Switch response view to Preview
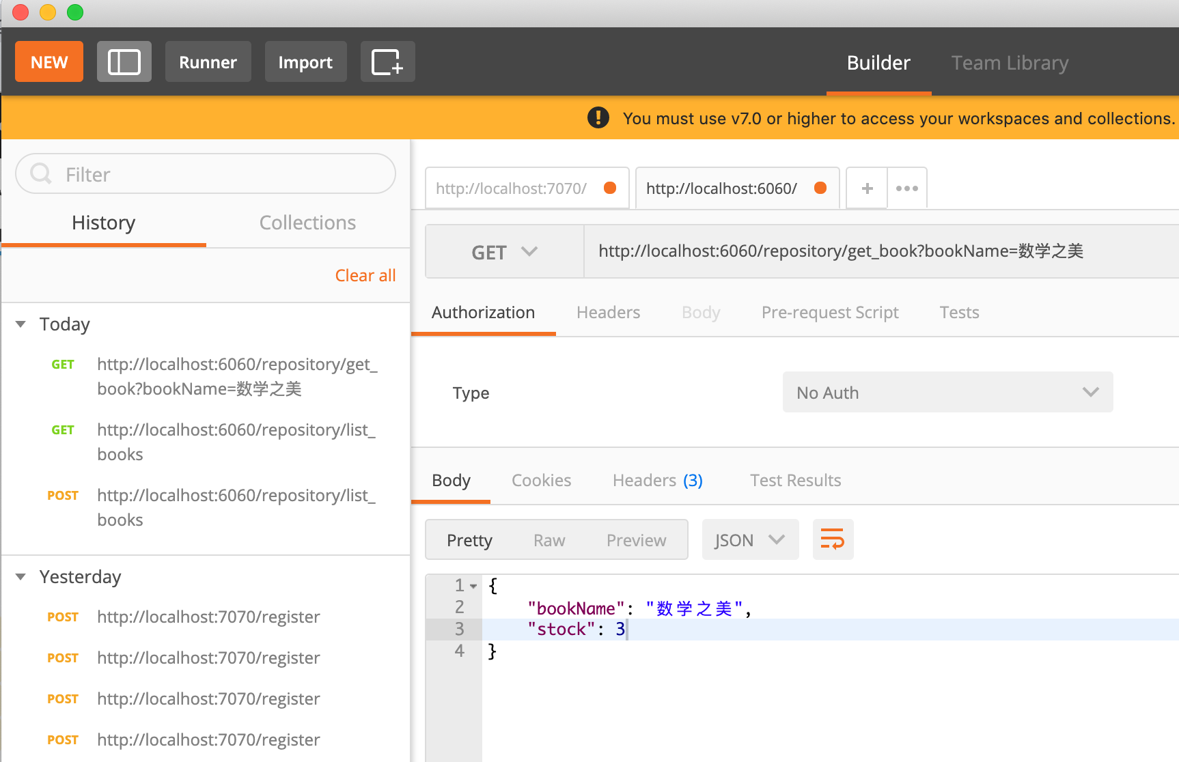Viewport: 1179px width, 762px height. pyautogui.click(x=636, y=539)
